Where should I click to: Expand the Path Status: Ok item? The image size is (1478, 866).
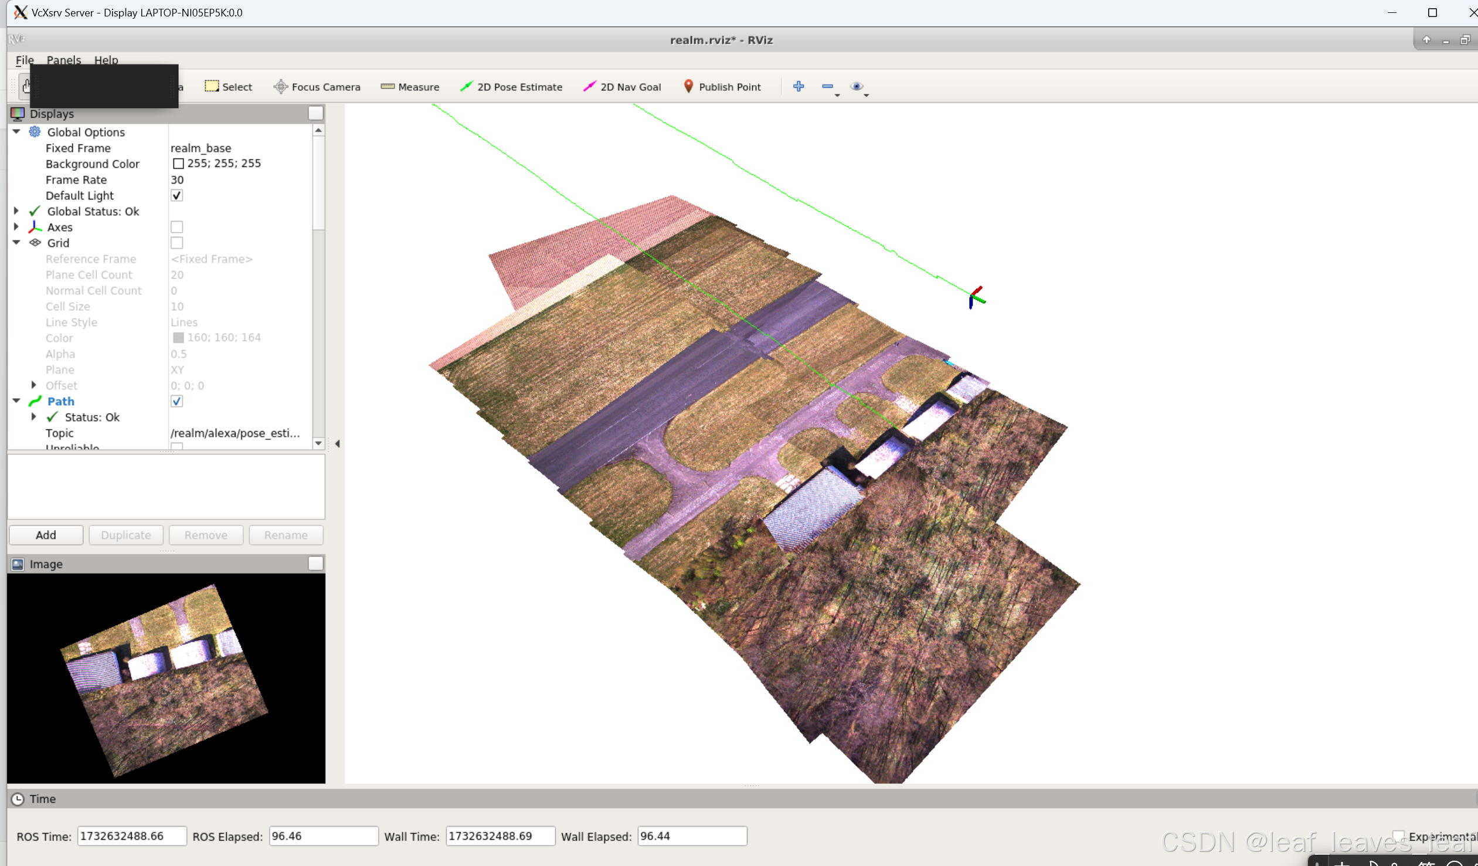pos(34,417)
